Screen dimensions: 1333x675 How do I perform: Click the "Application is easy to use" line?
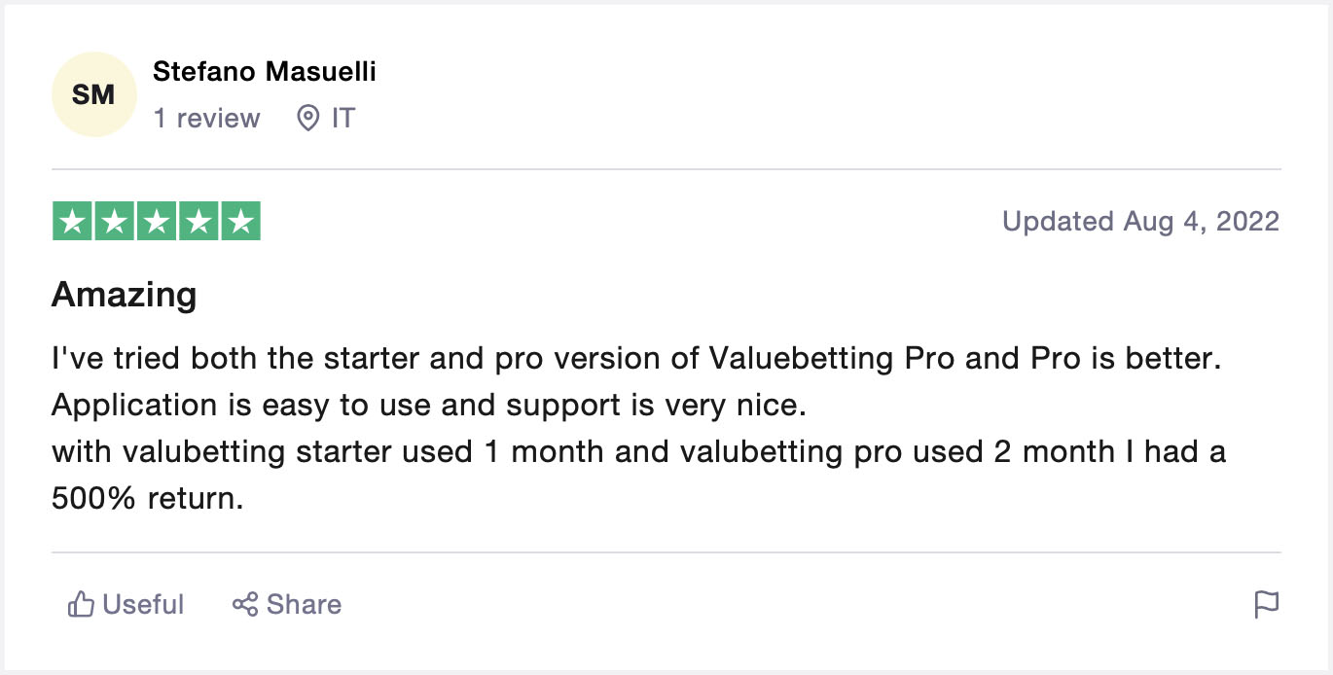coord(428,406)
